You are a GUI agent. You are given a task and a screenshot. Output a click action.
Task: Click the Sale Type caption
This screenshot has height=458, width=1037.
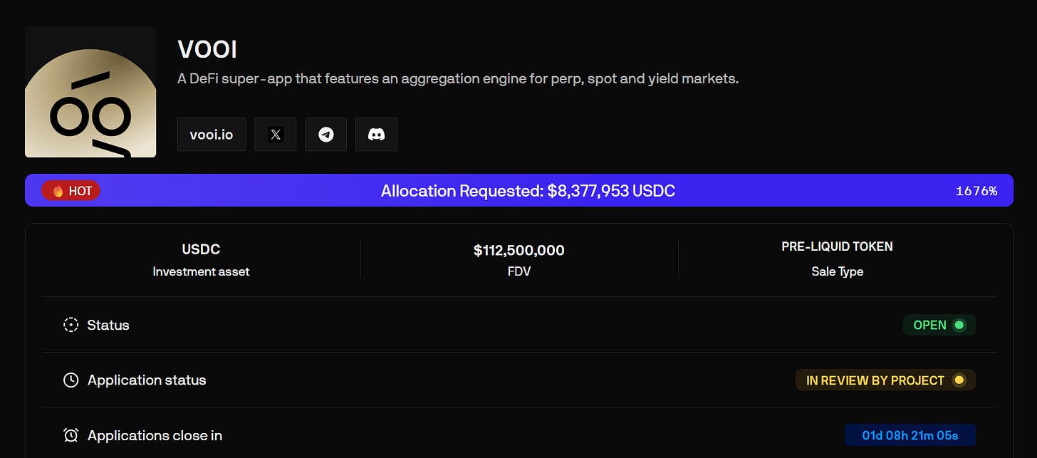(x=837, y=271)
